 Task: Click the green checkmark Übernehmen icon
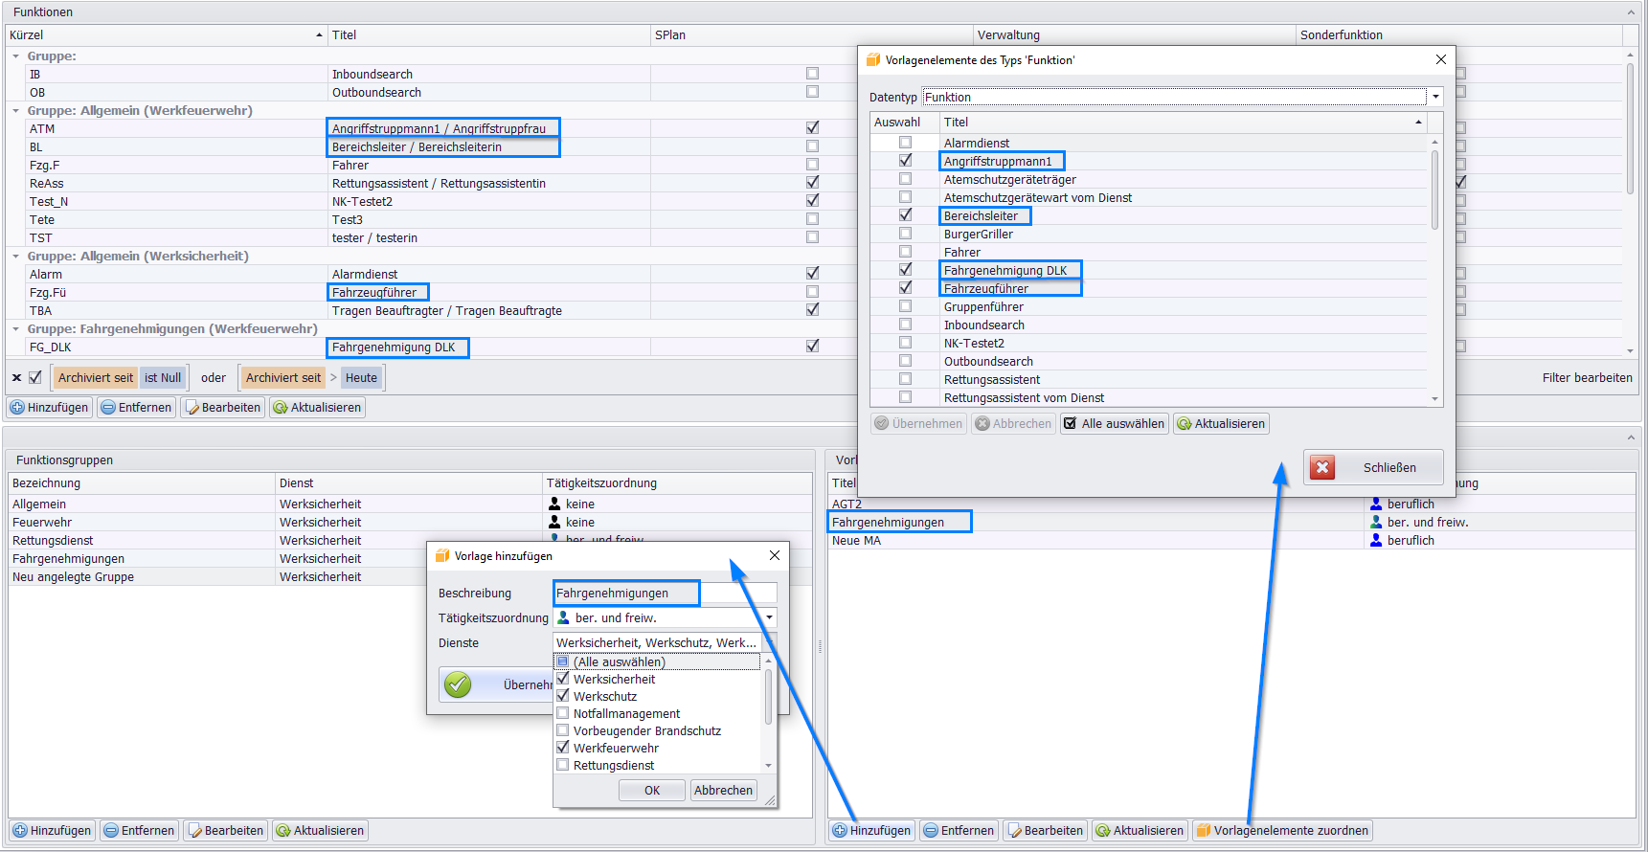coord(458,684)
